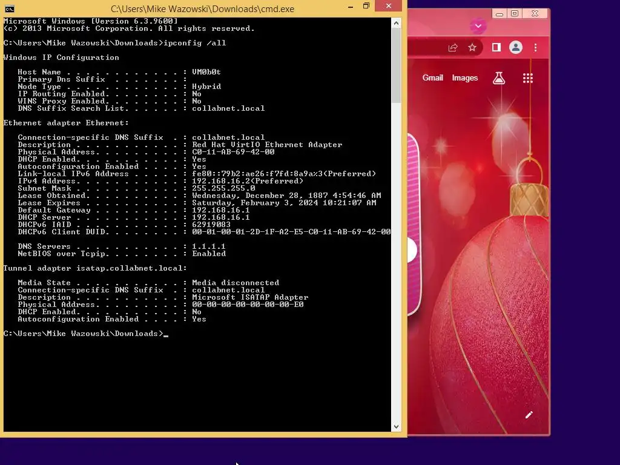The image size is (620, 465).
Task: Click the DNS server value 1.1.1.1
Action: (209, 246)
